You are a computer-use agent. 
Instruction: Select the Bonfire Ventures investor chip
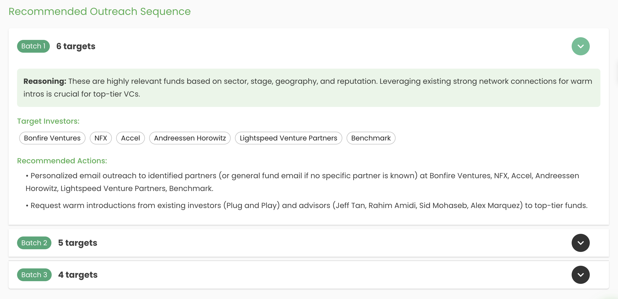(x=52, y=138)
